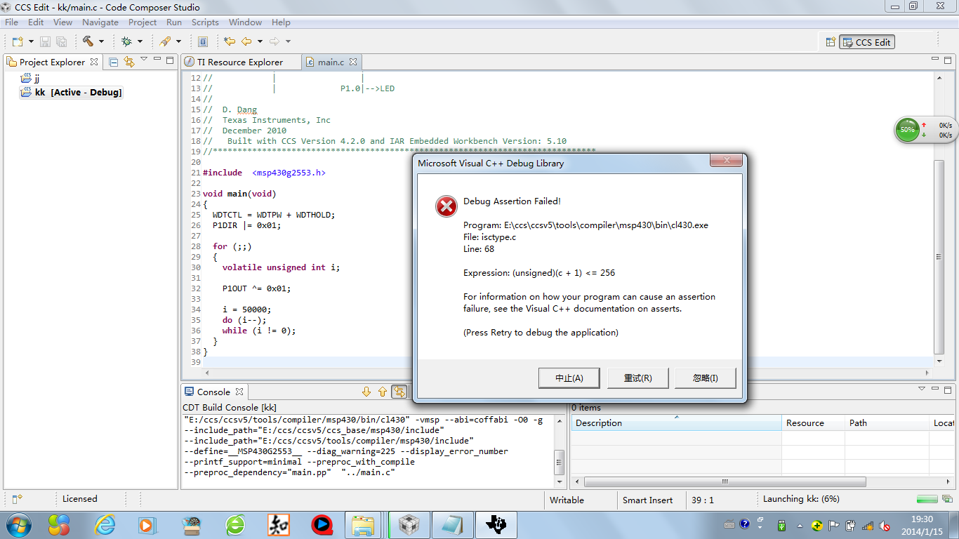Click the red error icon in the dialog

[446, 206]
